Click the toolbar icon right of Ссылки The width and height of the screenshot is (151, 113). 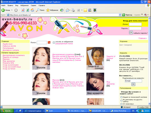(146, 15)
